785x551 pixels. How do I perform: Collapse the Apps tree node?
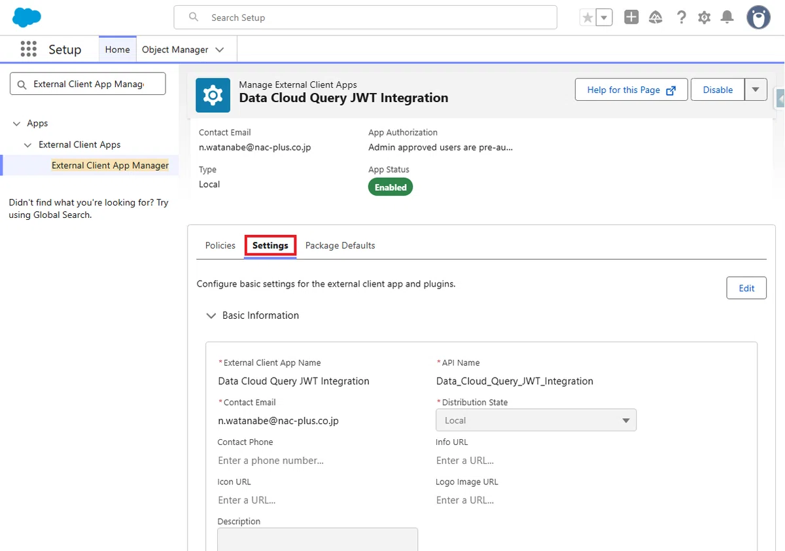pos(16,124)
